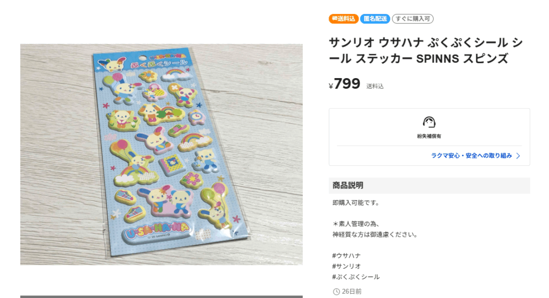The height and width of the screenshot is (298, 549).
Task: Click the product title サンリオ ウサハナ
Action: pyautogui.click(x=426, y=51)
